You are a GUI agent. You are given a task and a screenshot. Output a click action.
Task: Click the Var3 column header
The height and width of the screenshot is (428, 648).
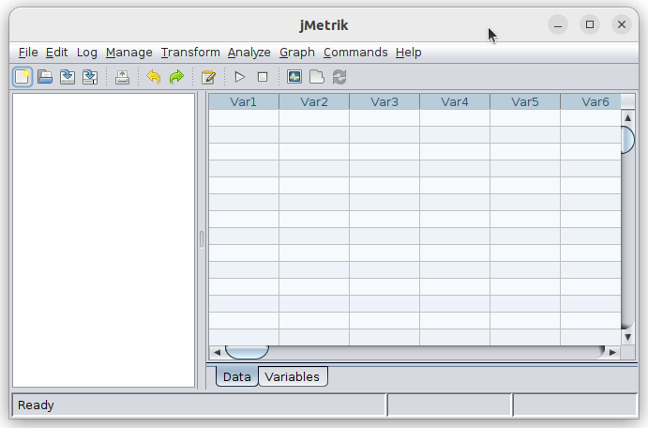pos(384,101)
